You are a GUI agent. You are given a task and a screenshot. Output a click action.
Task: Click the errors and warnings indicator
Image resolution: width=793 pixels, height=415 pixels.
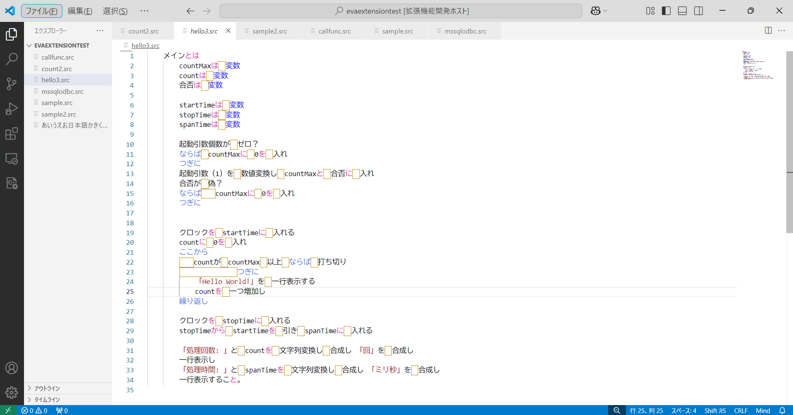pos(34,410)
